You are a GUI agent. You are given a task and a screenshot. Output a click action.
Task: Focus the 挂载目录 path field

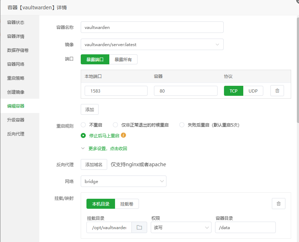(x=109, y=227)
